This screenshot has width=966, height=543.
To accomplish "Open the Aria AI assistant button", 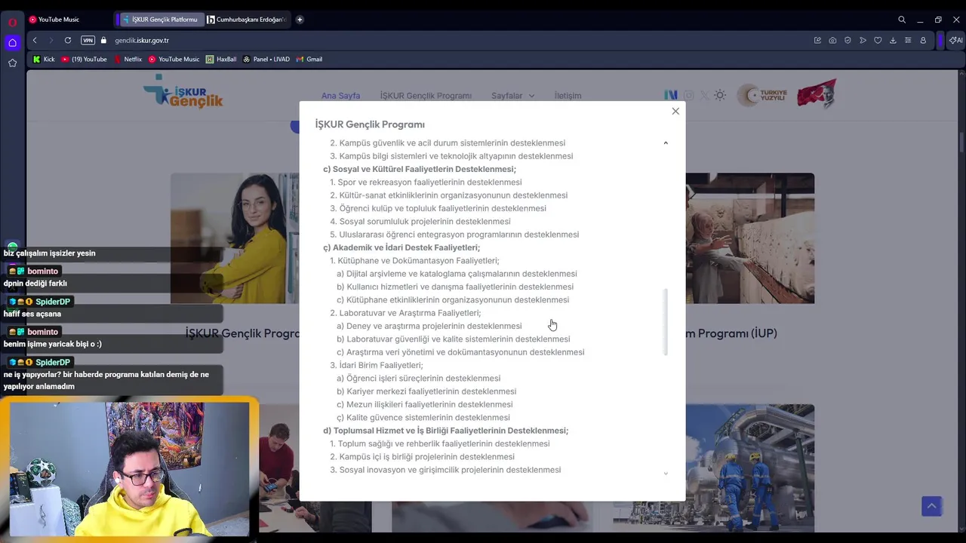I will pyautogui.click(x=955, y=40).
